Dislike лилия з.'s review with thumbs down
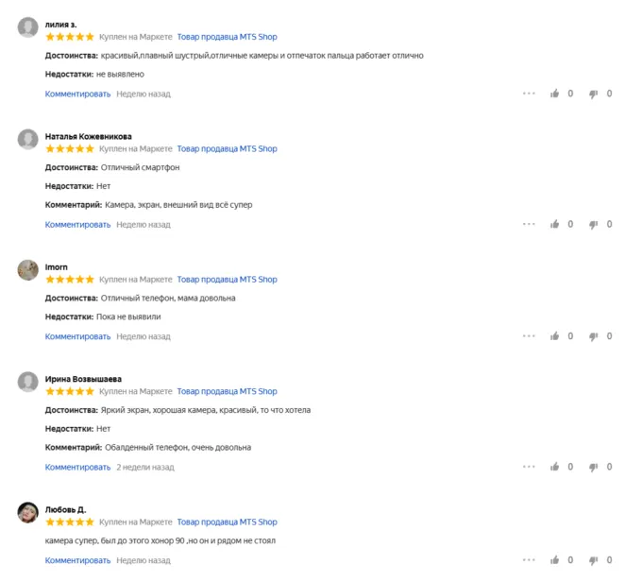The image size is (642, 582). pyautogui.click(x=594, y=94)
